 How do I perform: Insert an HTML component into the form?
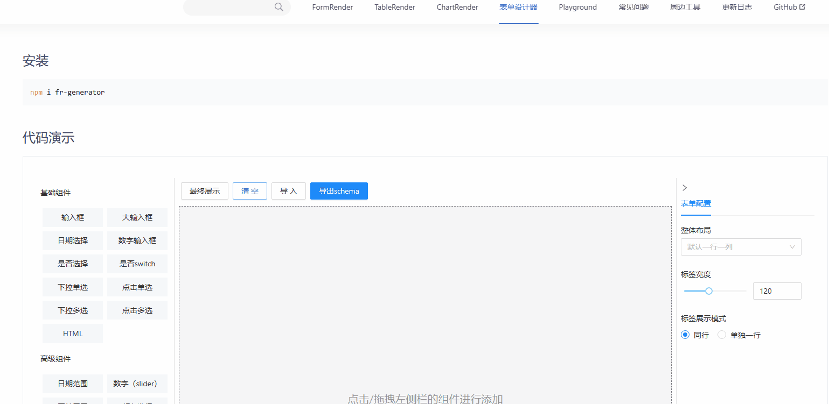click(72, 334)
